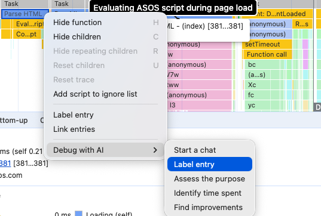
Task: Click the blue Loading (self) legend swatch
Action: 79,214
